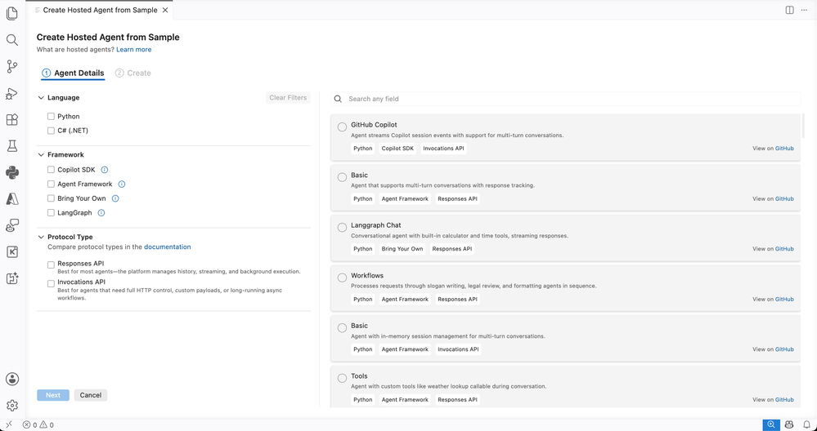Check the LangGraph framework filter
The image size is (817, 431).
51,212
